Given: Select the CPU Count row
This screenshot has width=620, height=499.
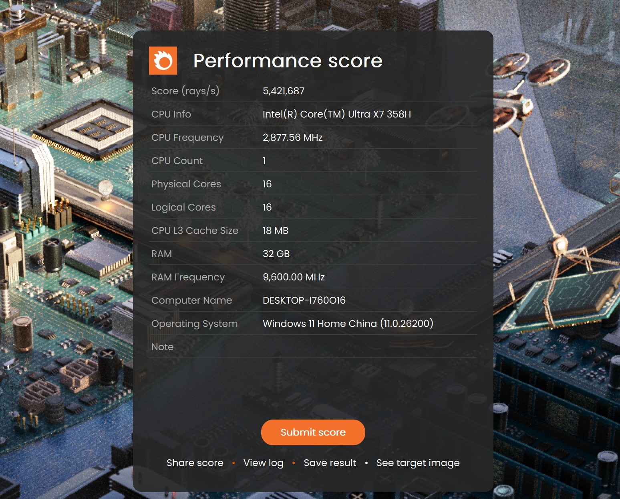Looking at the screenshot, I should click(x=177, y=160).
